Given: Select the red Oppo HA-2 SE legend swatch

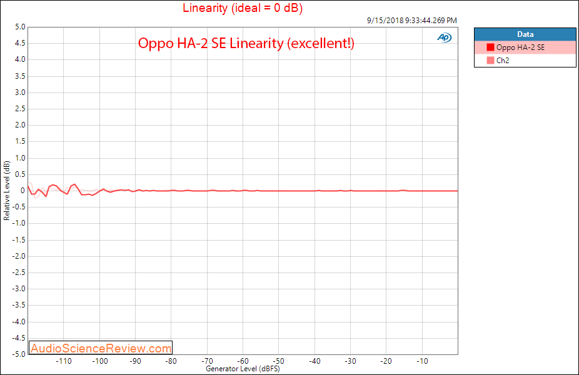Looking at the screenshot, I should (x=490, y=47).
